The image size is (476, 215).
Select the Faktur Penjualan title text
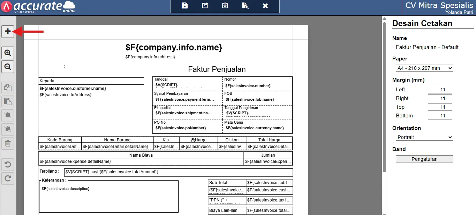point(217,69)
